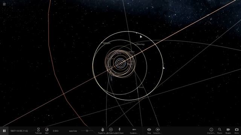Viewport: 241px width, 135px height.
Task: Open the Симуляция settings icon
Action: click(x=157, y=131)
